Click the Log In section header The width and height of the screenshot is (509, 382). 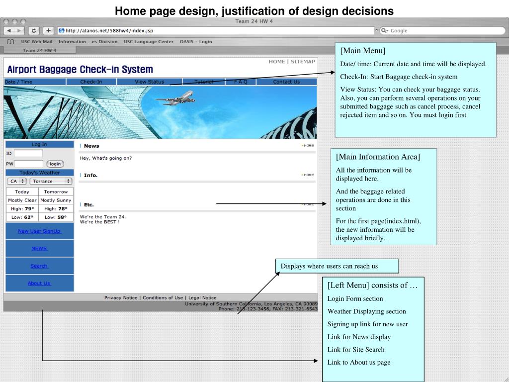[40, 144]
